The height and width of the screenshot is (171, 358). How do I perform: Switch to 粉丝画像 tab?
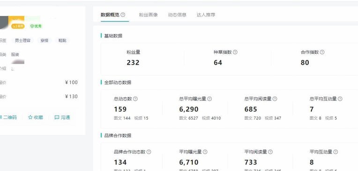(149, 15)
